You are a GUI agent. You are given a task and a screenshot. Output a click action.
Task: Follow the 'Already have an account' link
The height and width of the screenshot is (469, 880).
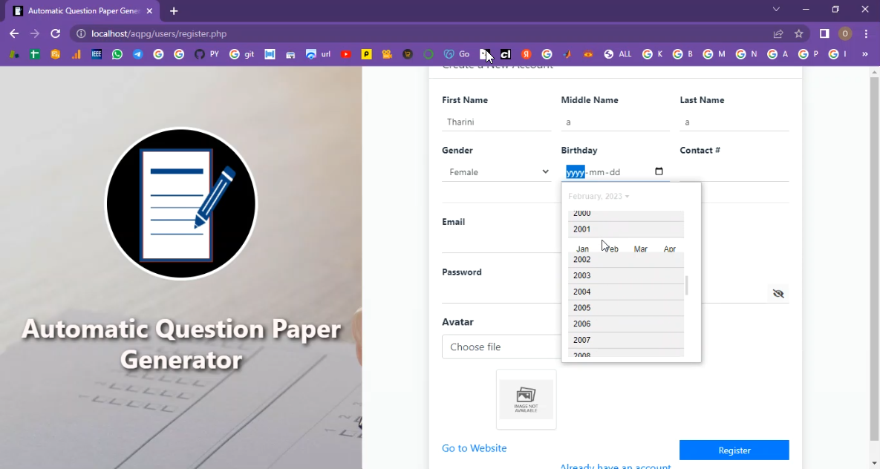(x=616, y=465)
